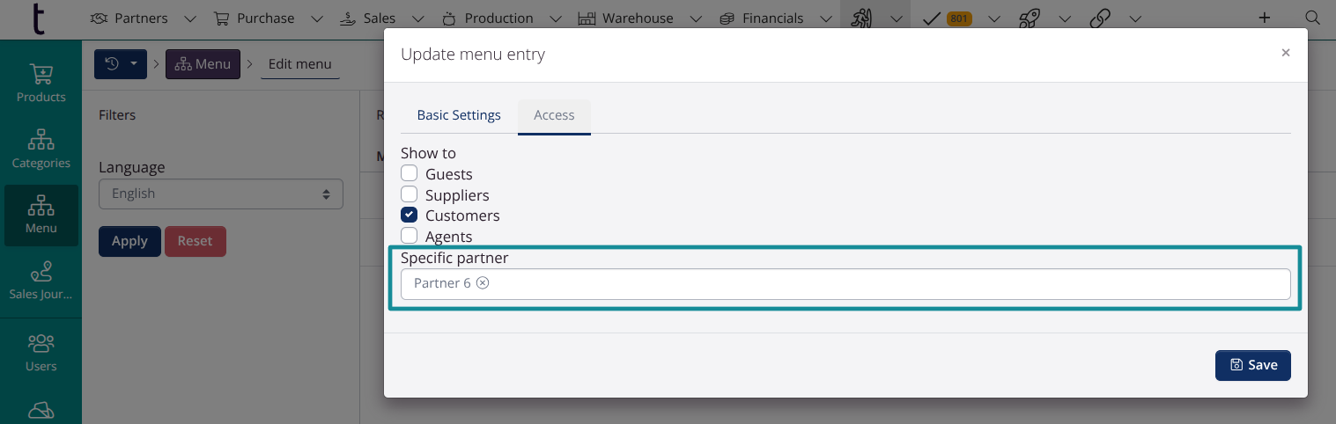Tick the Agents checkbox
Image resolution: width=1336 pixels, height=424 pixels.
(410, 236)
